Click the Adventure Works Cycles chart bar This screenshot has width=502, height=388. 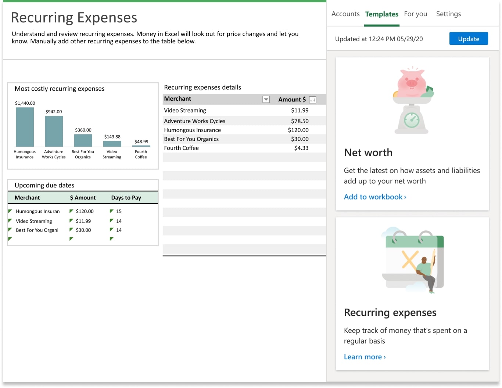(54, 132)
